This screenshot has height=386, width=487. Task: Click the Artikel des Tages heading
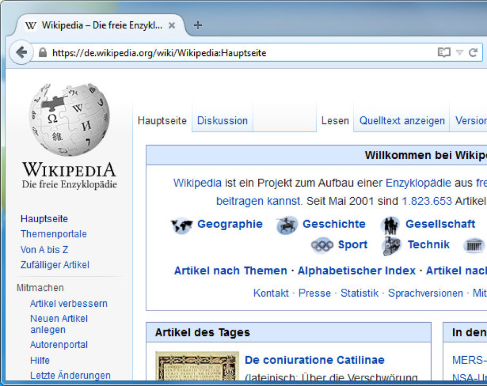(x=202, y=332)
